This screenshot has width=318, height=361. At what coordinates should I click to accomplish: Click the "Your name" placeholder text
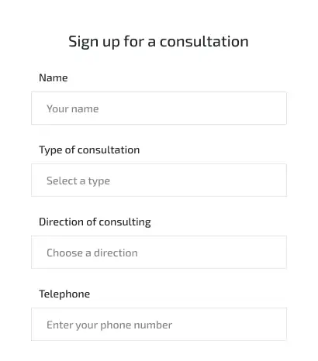(x=73, y=108)
